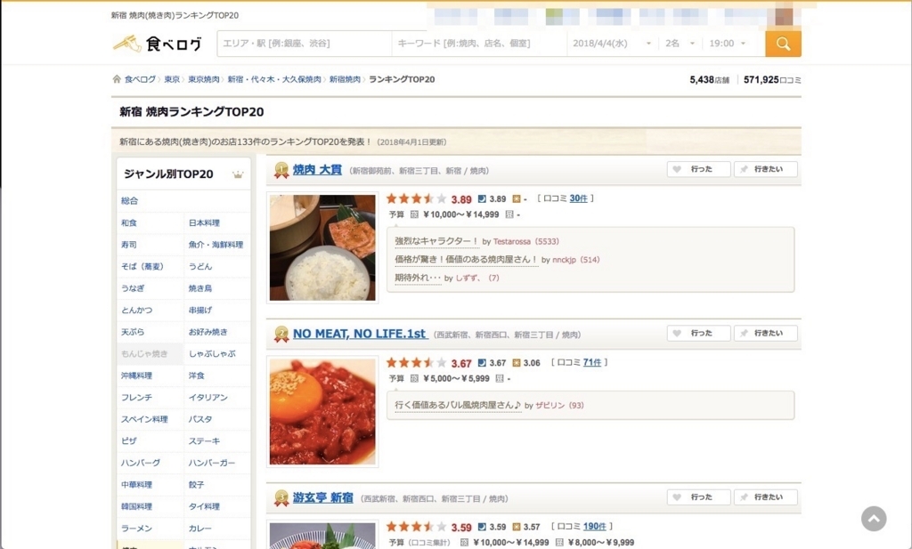Mark 游玄亭 新宿 as 行きたい
The height and width of the screenshot is (549, 912).
[x=765, y=497]
